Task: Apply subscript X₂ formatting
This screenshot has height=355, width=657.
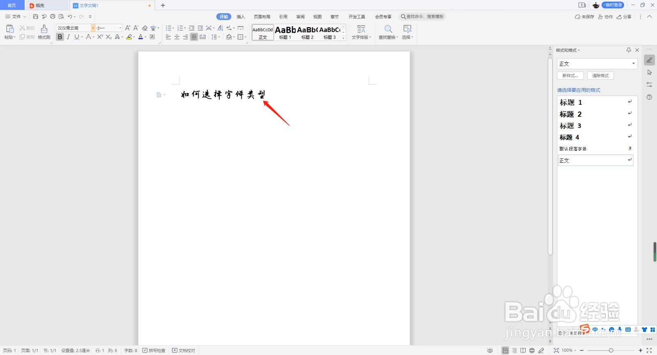Action: coord(108,37)
